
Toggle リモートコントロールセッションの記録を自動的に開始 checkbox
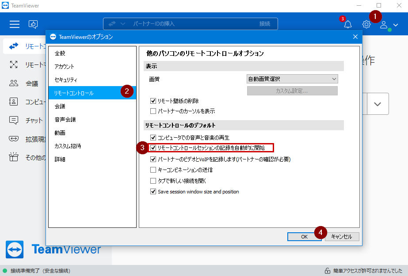(x=153, y=148)
